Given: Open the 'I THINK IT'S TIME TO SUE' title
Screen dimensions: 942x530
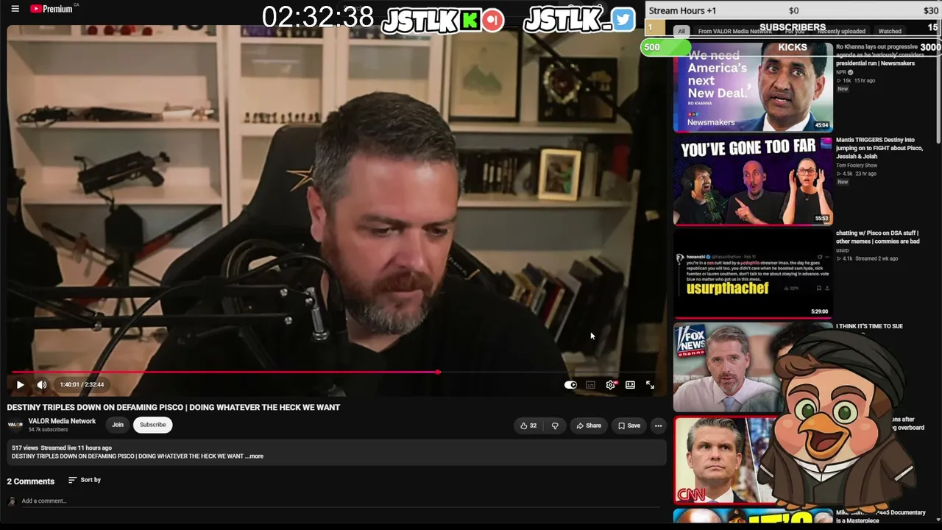Looking at the screenshot, I should 869,326.
